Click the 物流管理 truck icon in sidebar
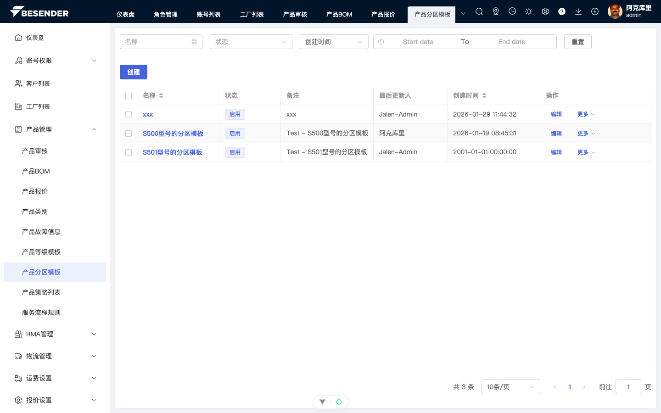 point(18,356)
